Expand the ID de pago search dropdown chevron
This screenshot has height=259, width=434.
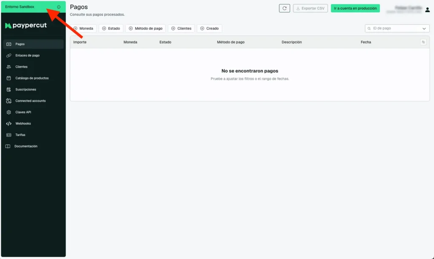click(424, 28)
